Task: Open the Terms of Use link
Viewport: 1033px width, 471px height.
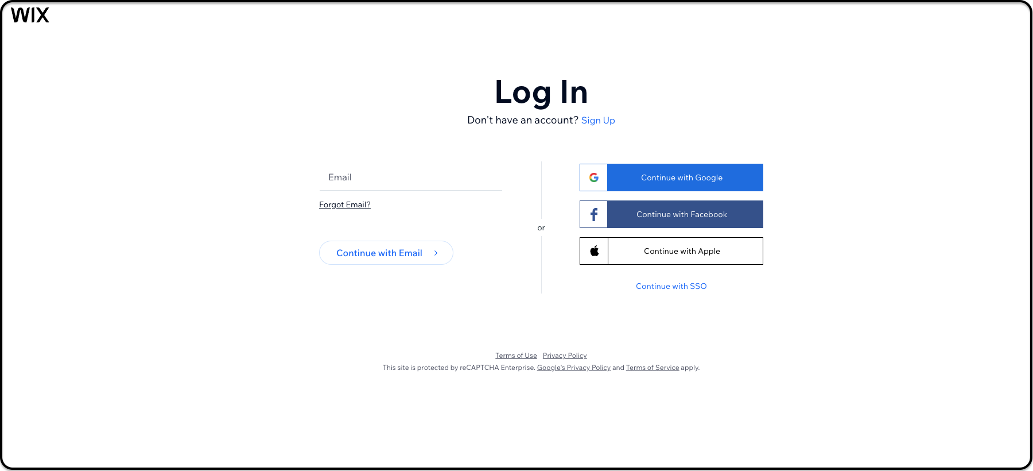Action: [516, 356]
